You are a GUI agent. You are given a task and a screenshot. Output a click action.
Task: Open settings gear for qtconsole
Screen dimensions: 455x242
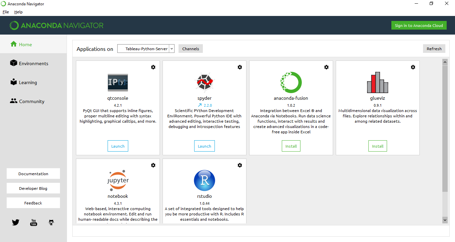coord(153,67)
